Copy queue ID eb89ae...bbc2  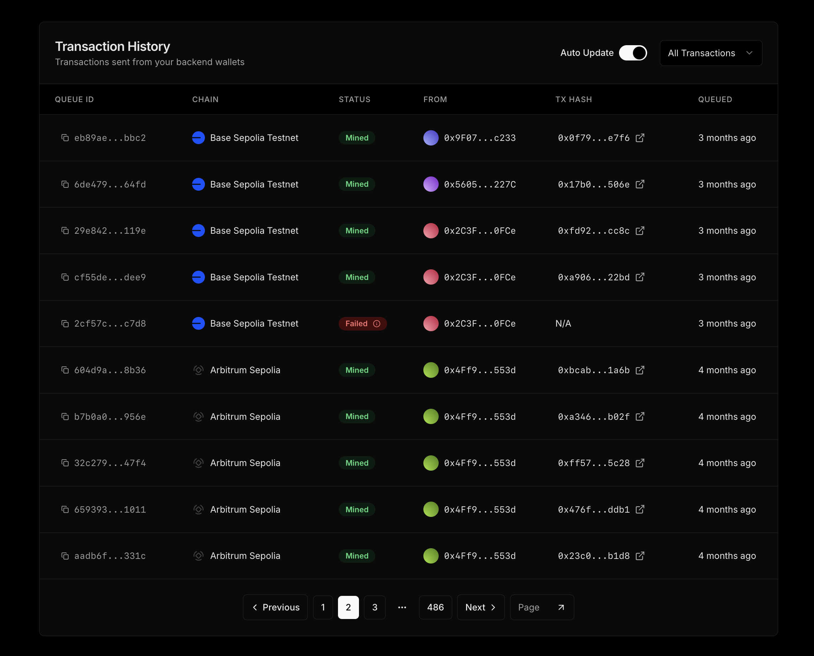65,138
